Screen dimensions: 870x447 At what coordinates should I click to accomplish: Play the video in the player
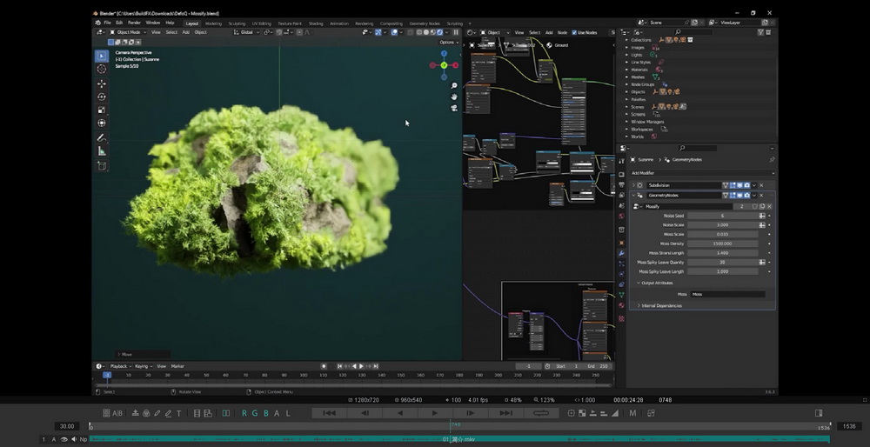434,413
